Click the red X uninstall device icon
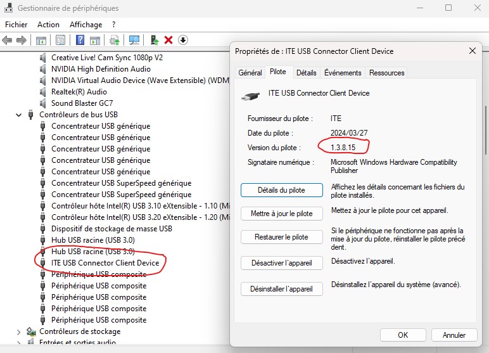 [x=168, y=40]
